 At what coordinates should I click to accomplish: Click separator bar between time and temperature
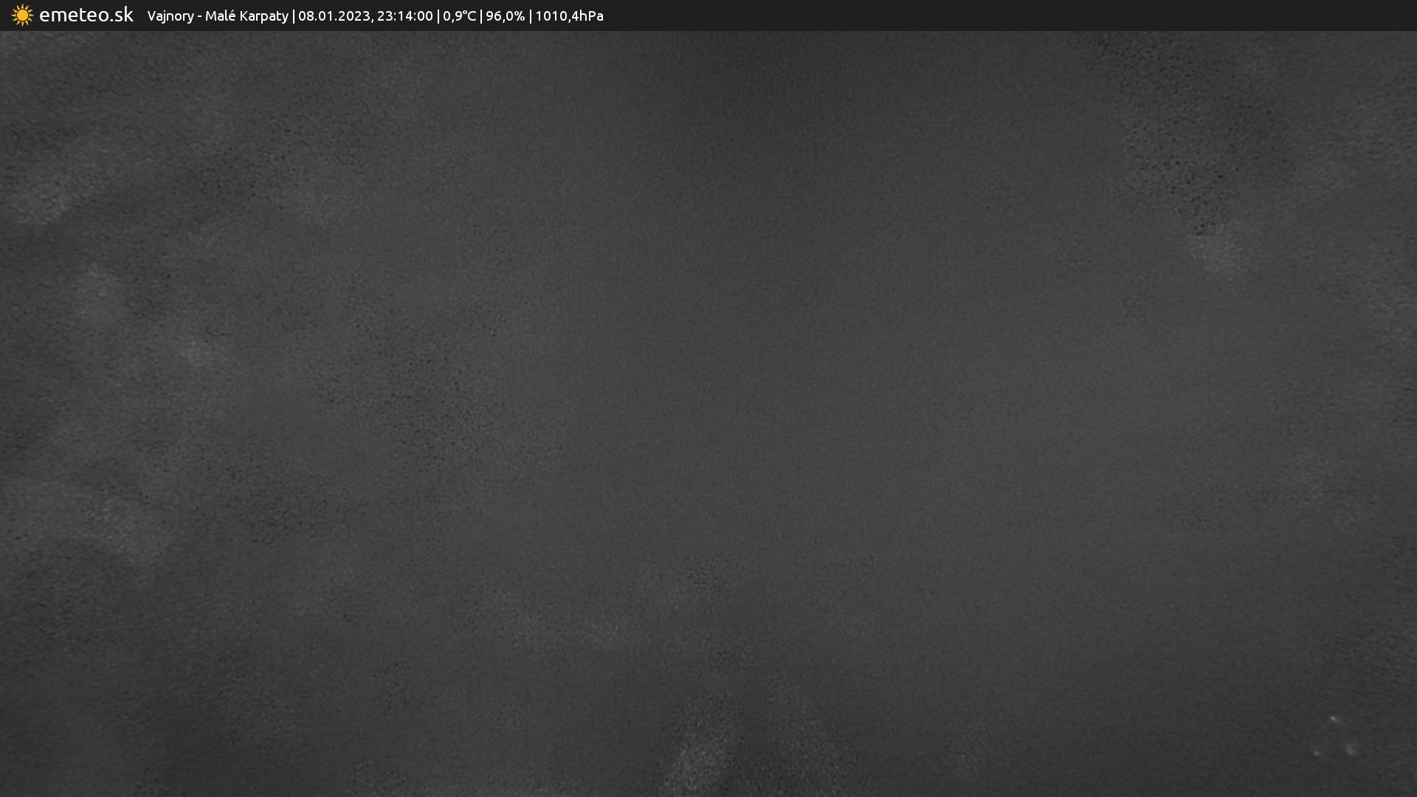(438, 16)
